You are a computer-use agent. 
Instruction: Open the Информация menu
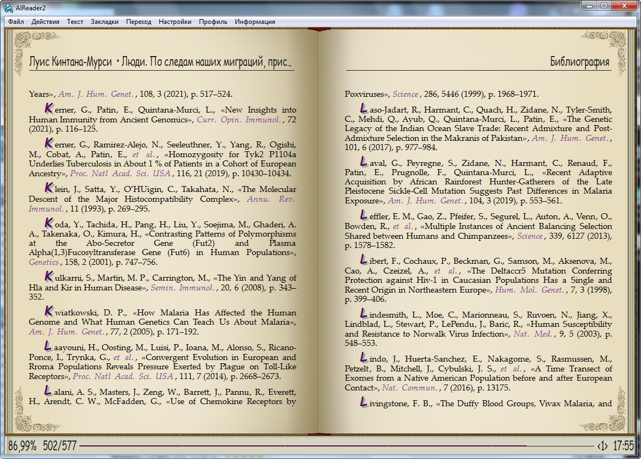tap(254, 22)
